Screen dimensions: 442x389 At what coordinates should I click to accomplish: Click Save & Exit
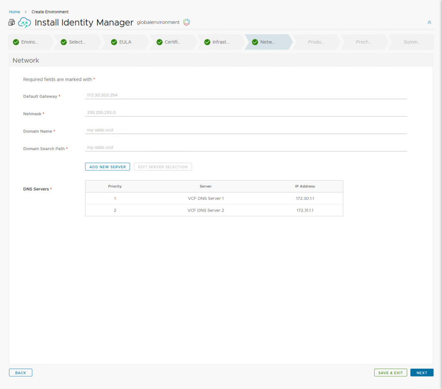[x=390, y=373]
